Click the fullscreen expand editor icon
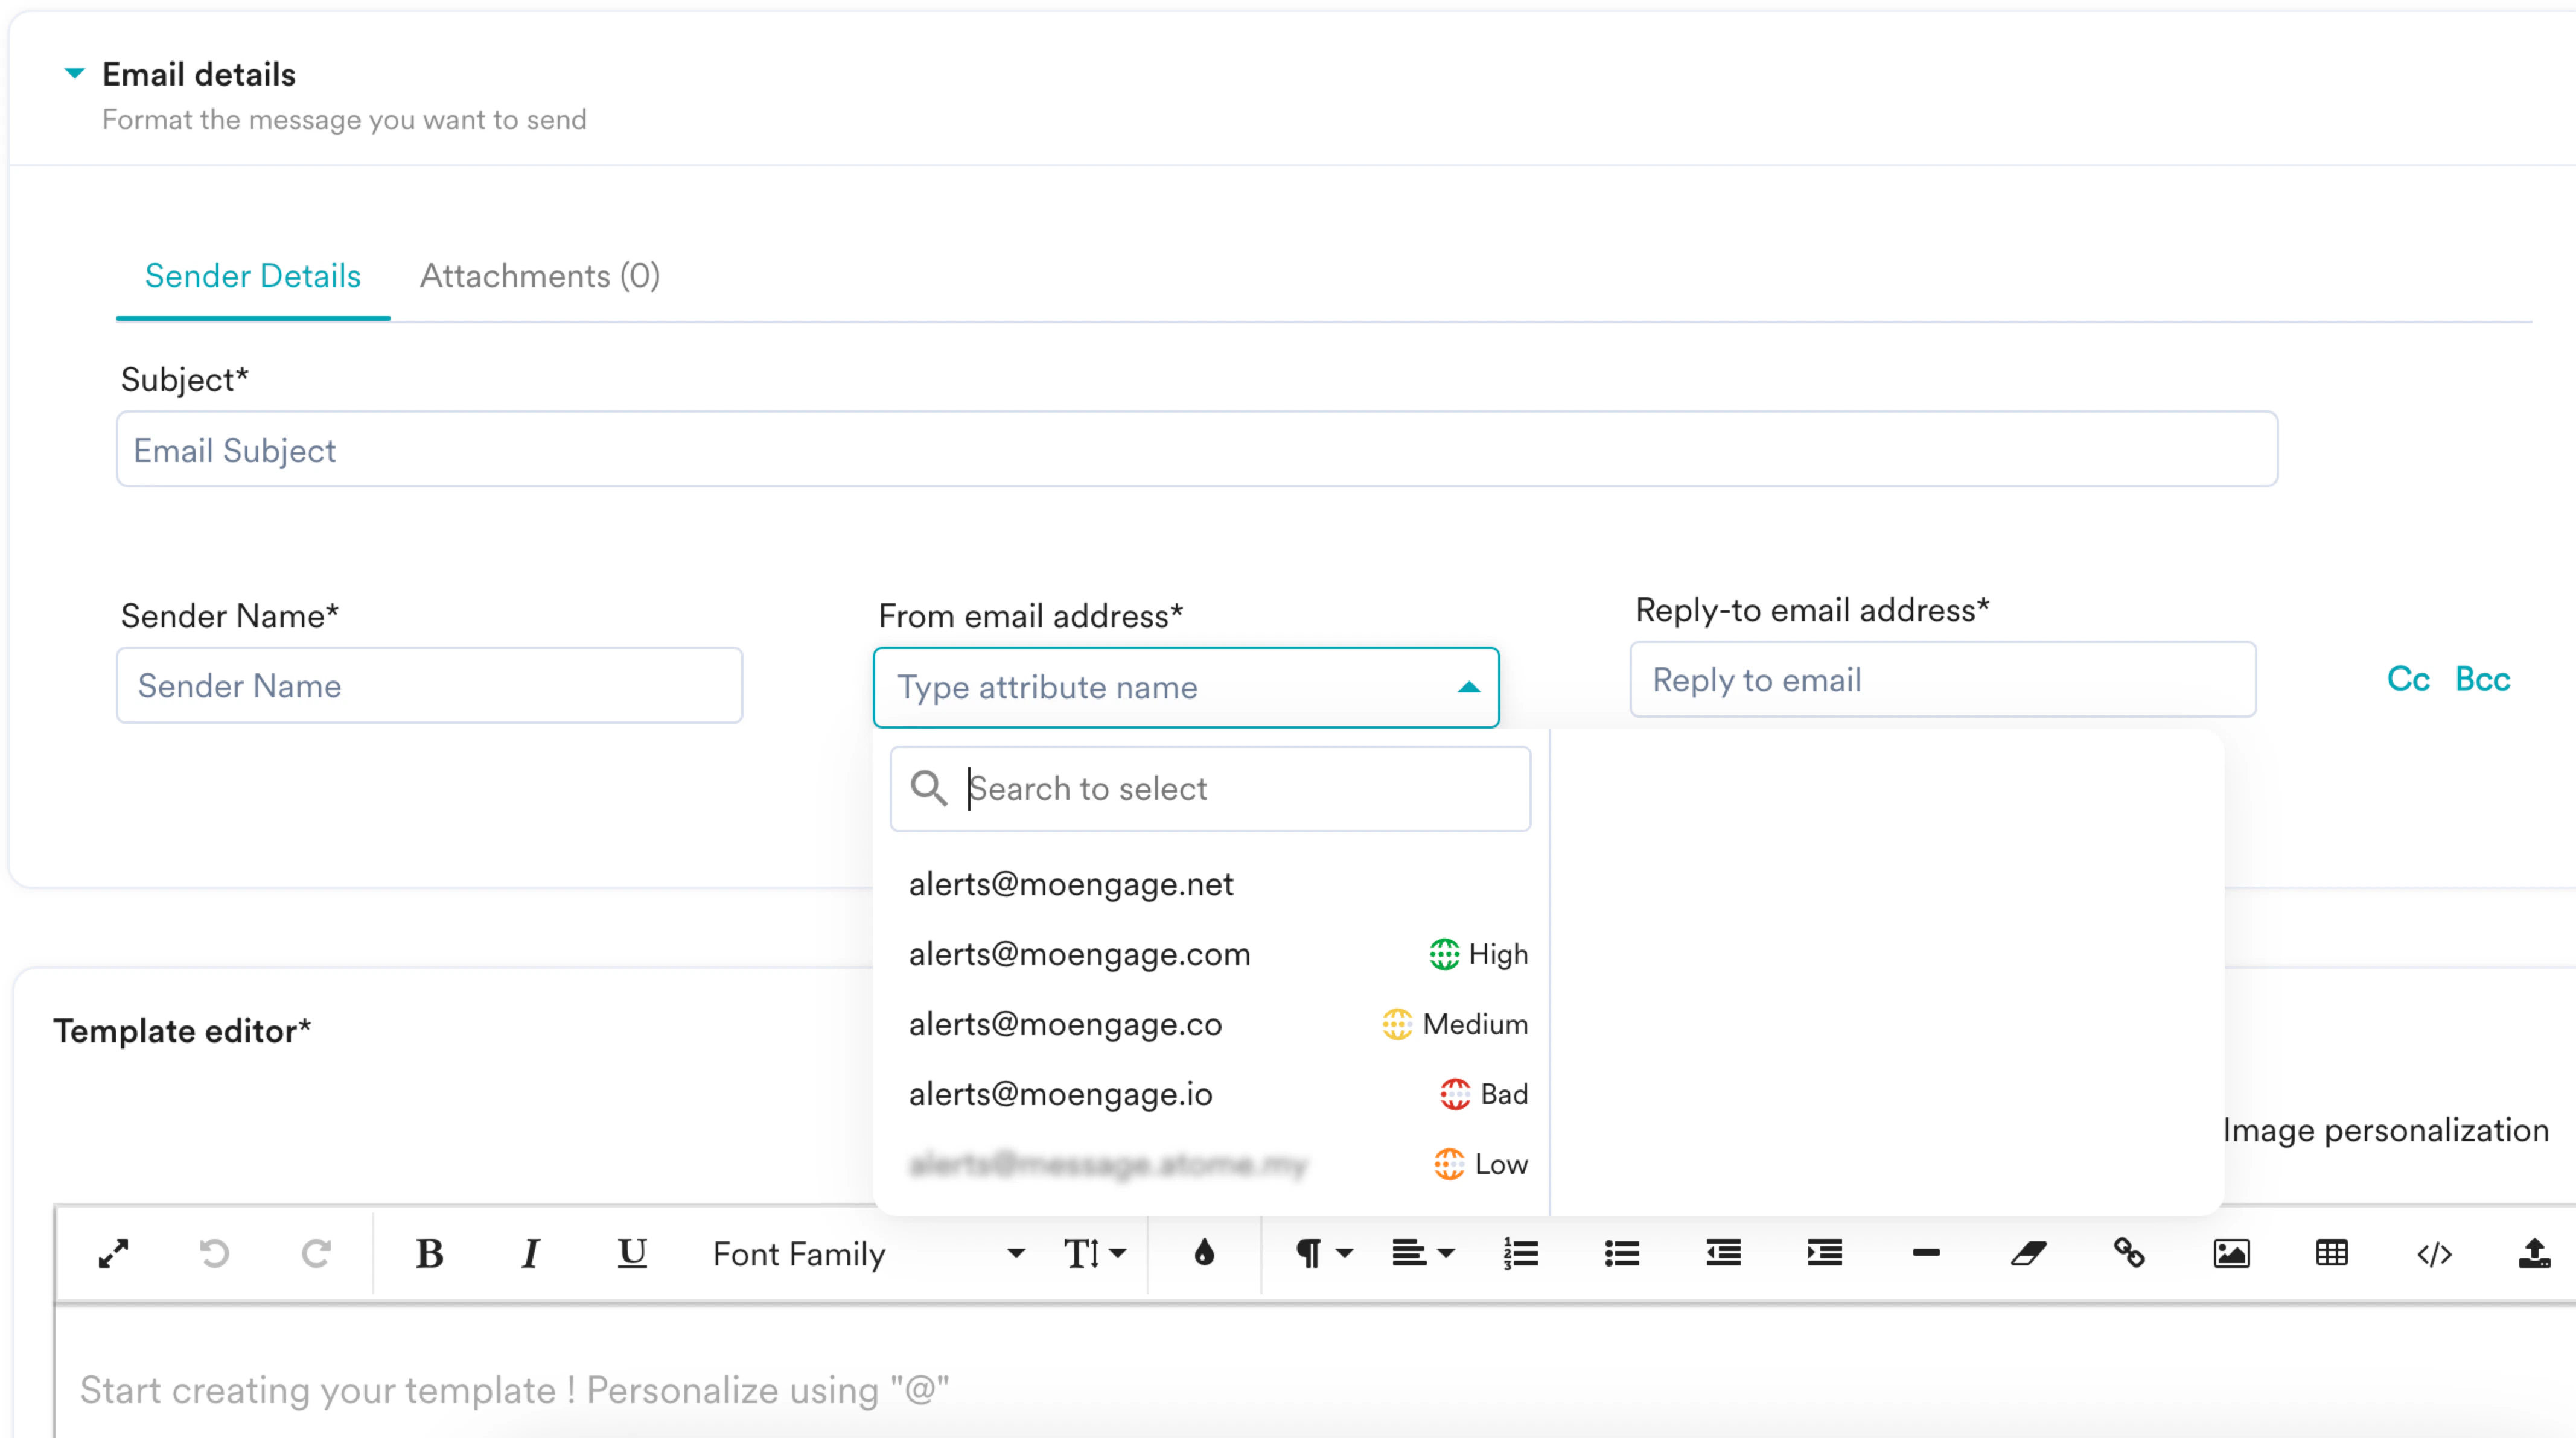The image size is (2576, 1438). [x=113, y=1253]
